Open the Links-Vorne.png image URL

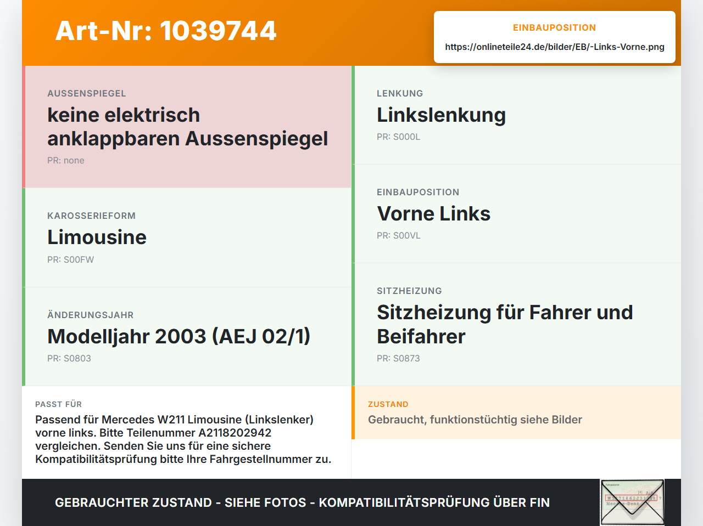(555, 47)
